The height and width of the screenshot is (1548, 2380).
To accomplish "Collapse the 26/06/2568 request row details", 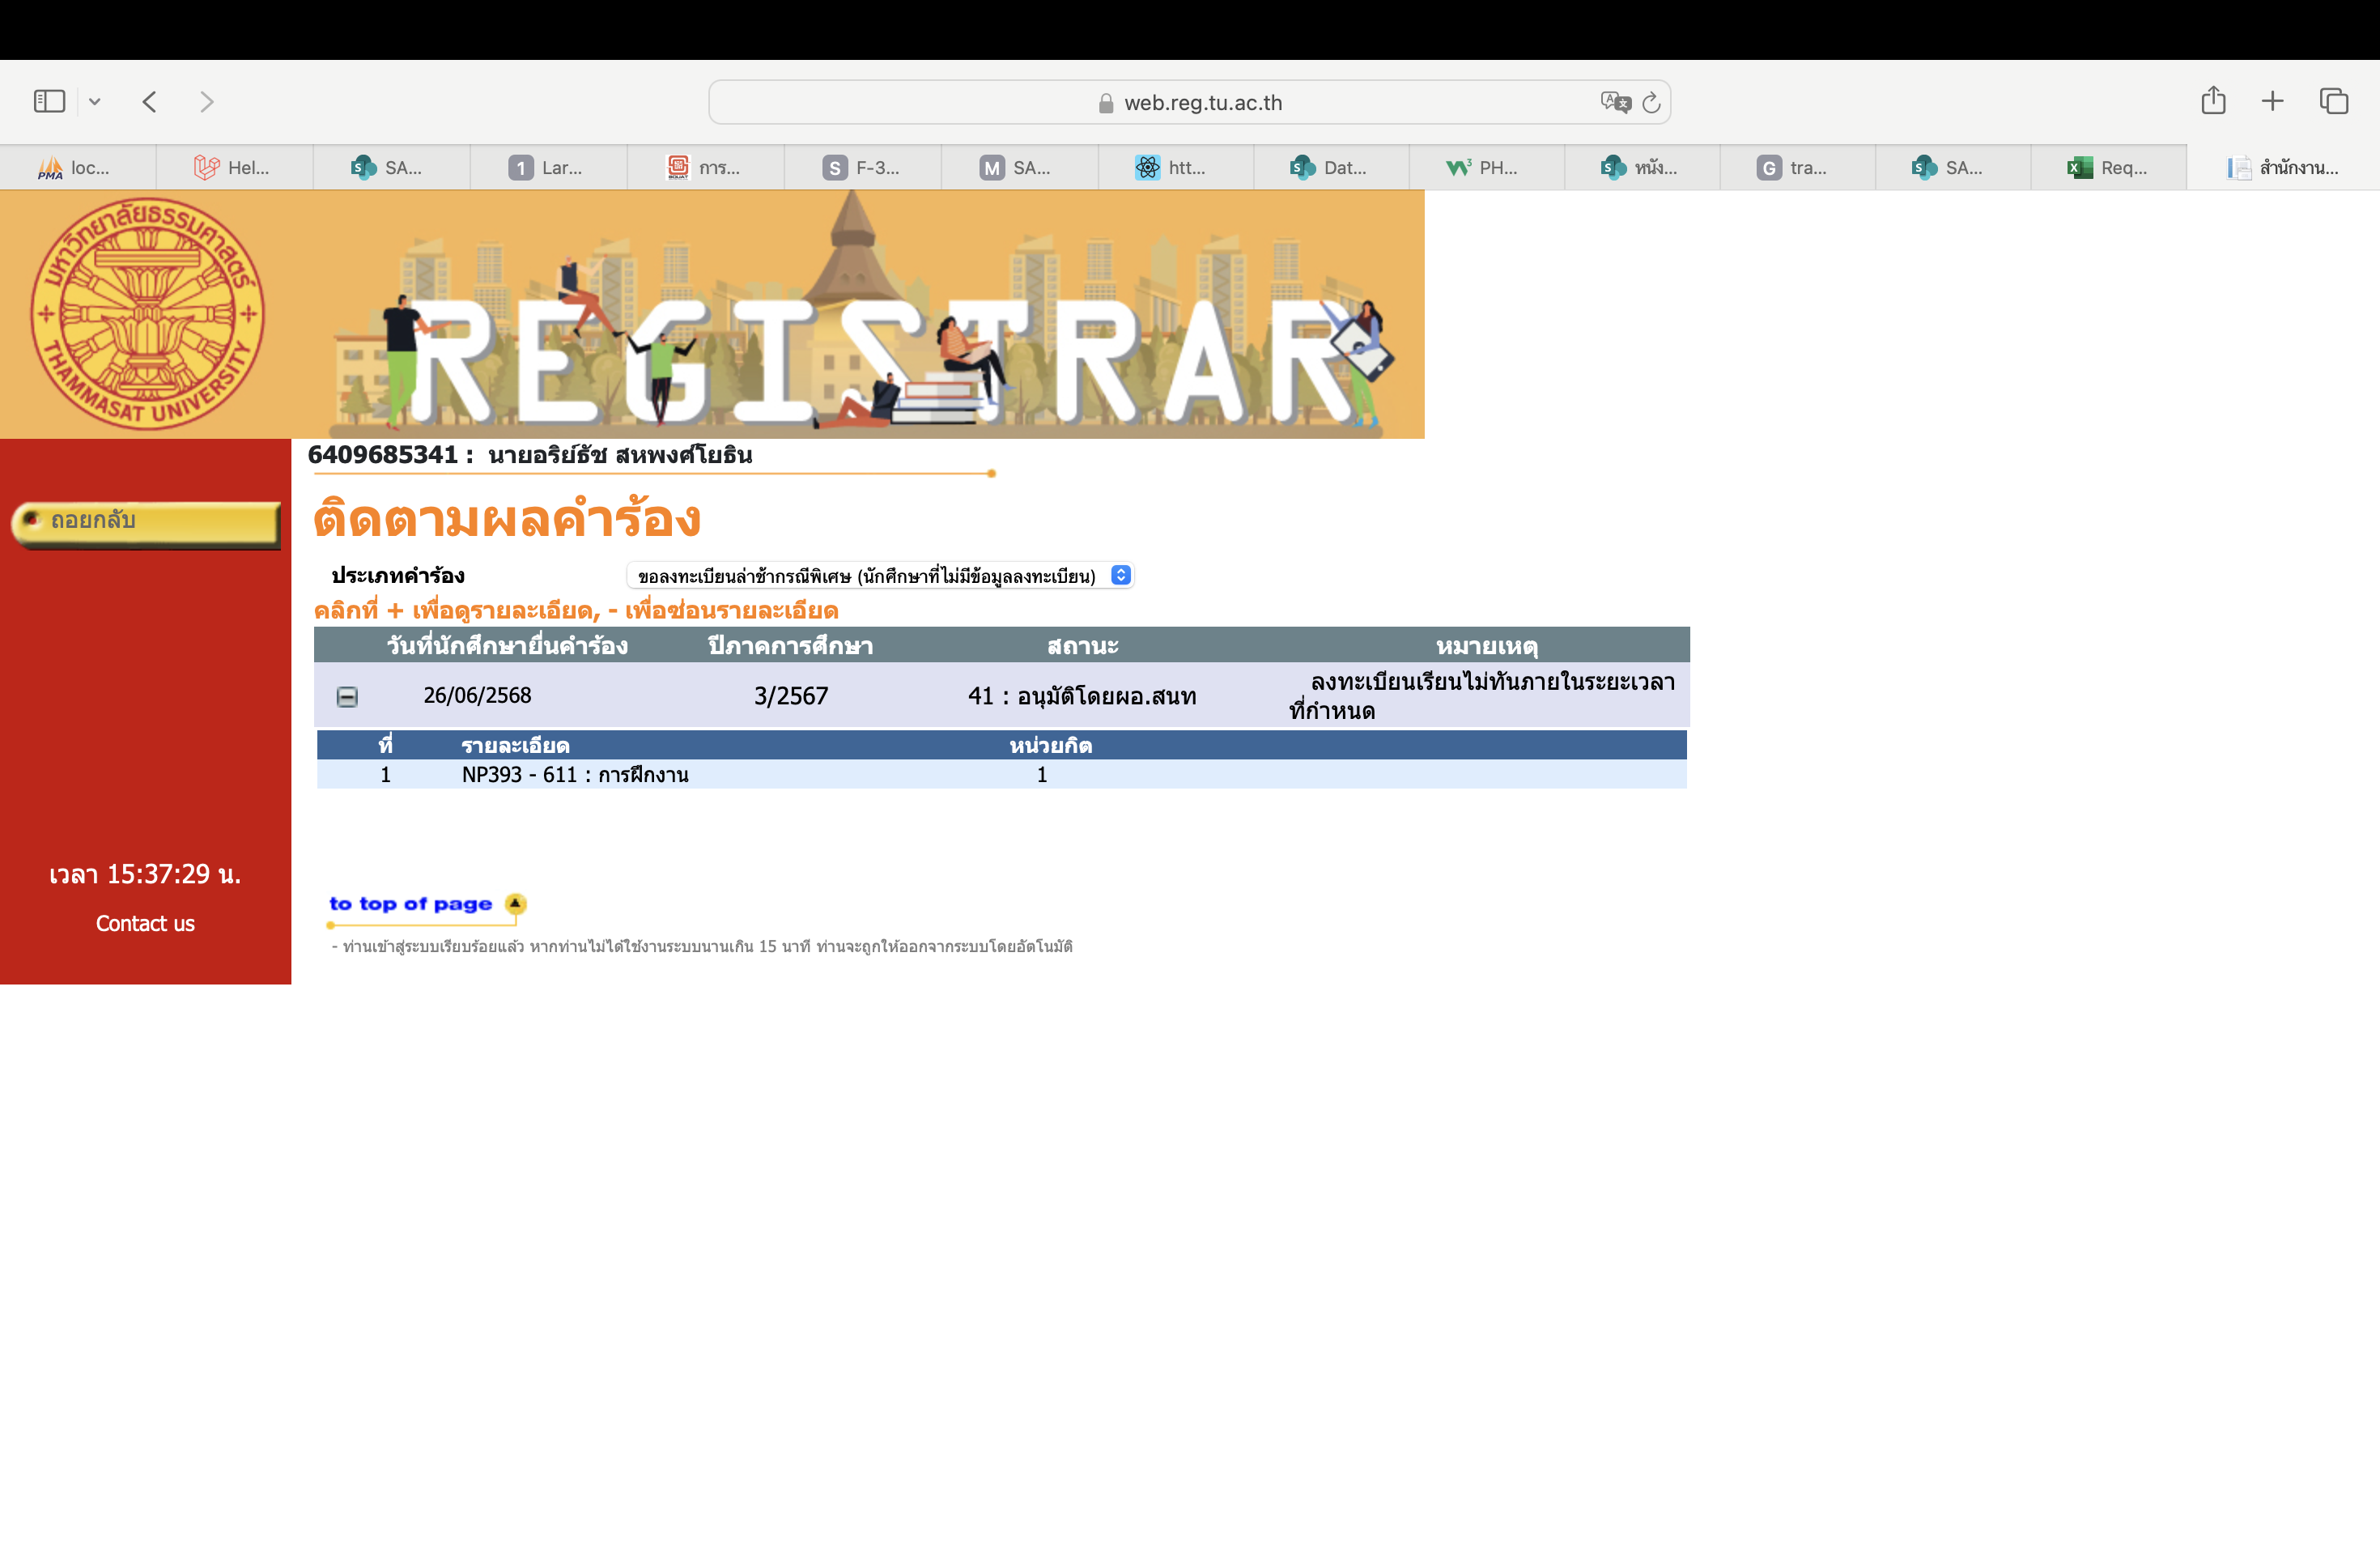I will tap(347, 697).
